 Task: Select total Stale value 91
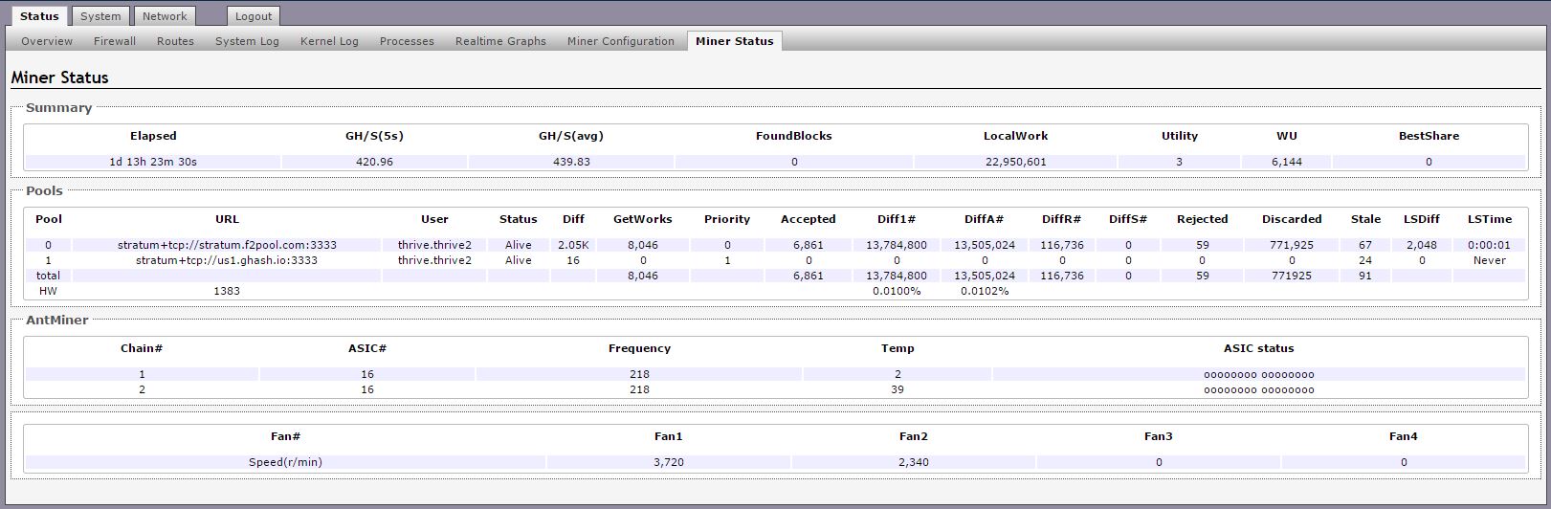[1365, 276]
